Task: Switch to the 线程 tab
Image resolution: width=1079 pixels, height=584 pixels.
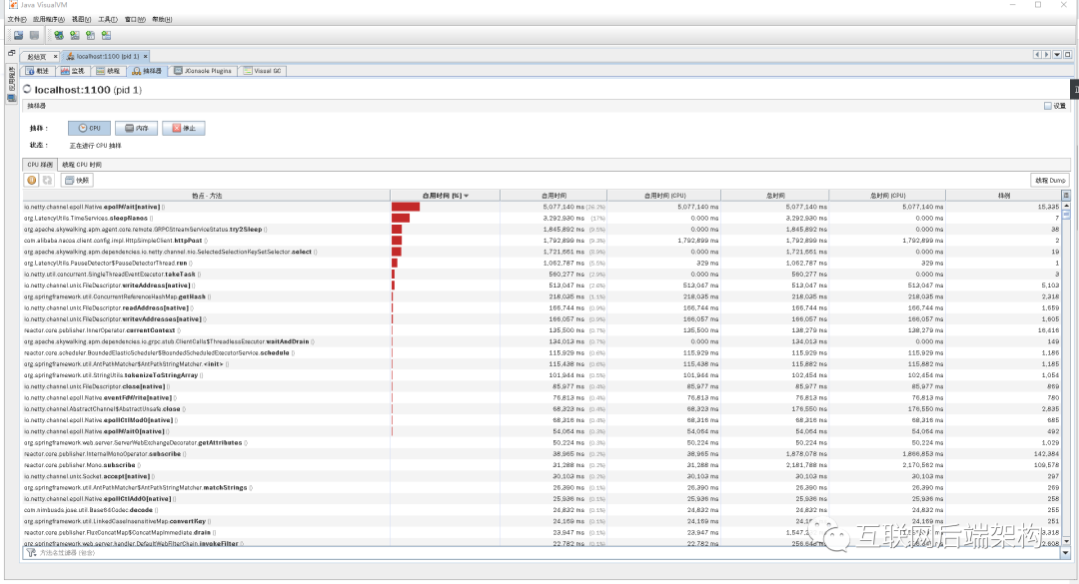Action: [109, 71]
